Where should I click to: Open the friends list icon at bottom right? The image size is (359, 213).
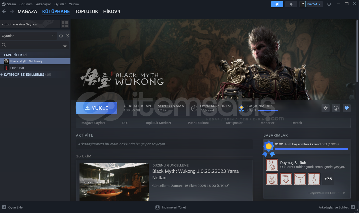tap(353, 207)
